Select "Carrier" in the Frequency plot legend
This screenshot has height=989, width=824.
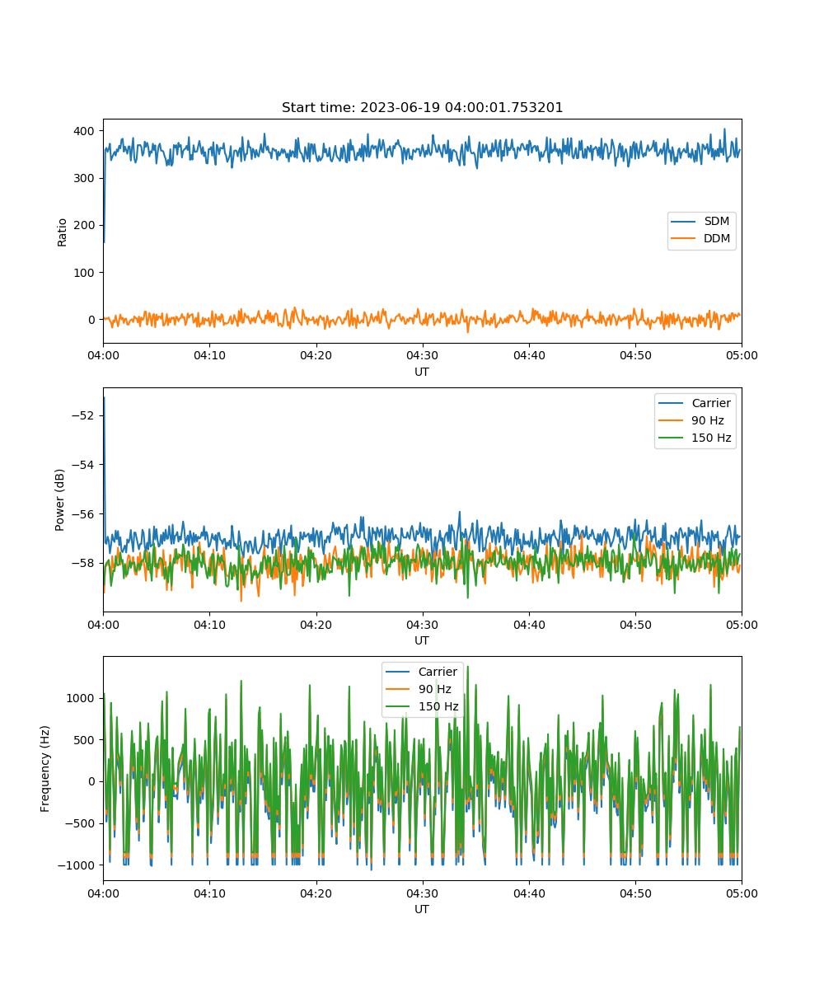coord(438,672)
